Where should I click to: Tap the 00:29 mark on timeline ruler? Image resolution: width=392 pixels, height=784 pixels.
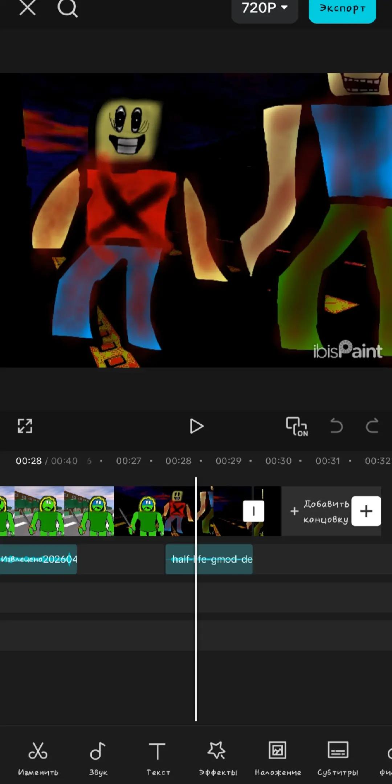tap(228, 461)
